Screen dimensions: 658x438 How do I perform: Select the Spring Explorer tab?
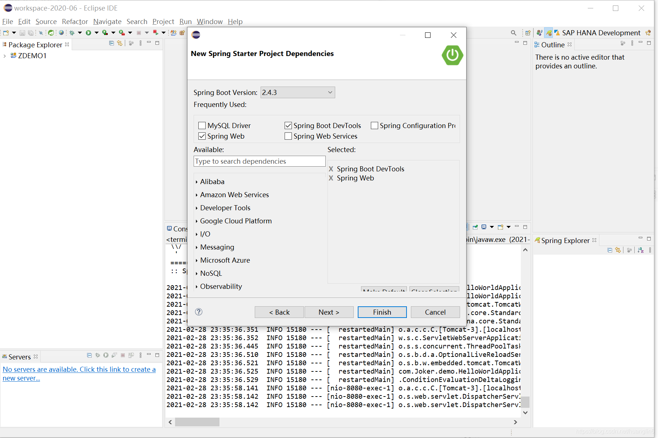(x=566, y=240)
